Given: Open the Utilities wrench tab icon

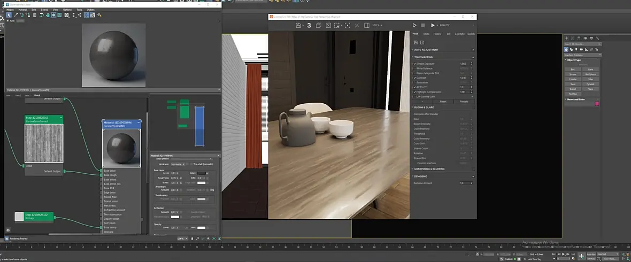Looking at the screenshot, I should [598, 38].
